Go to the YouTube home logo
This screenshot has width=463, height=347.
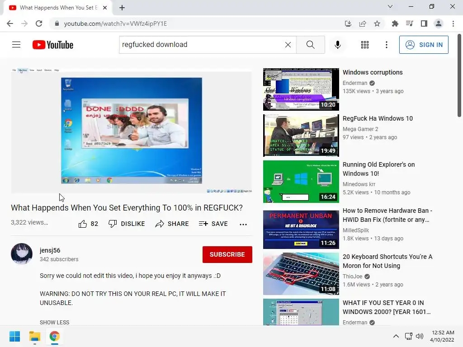click(53, 45)
